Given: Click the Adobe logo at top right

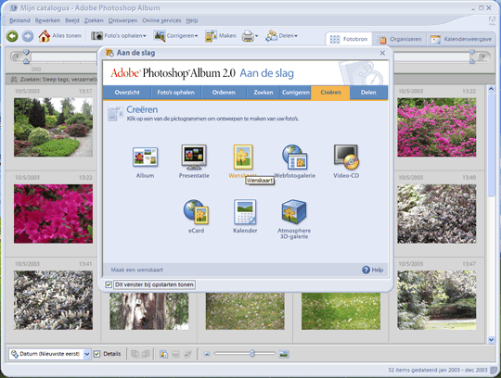Looking at the screenshot, I should 492,20.
